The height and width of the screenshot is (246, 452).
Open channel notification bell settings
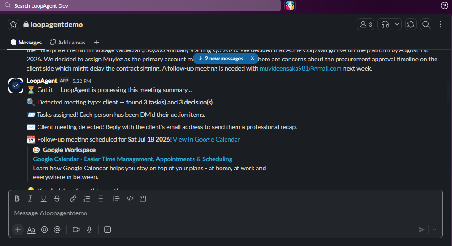(411, 25)
